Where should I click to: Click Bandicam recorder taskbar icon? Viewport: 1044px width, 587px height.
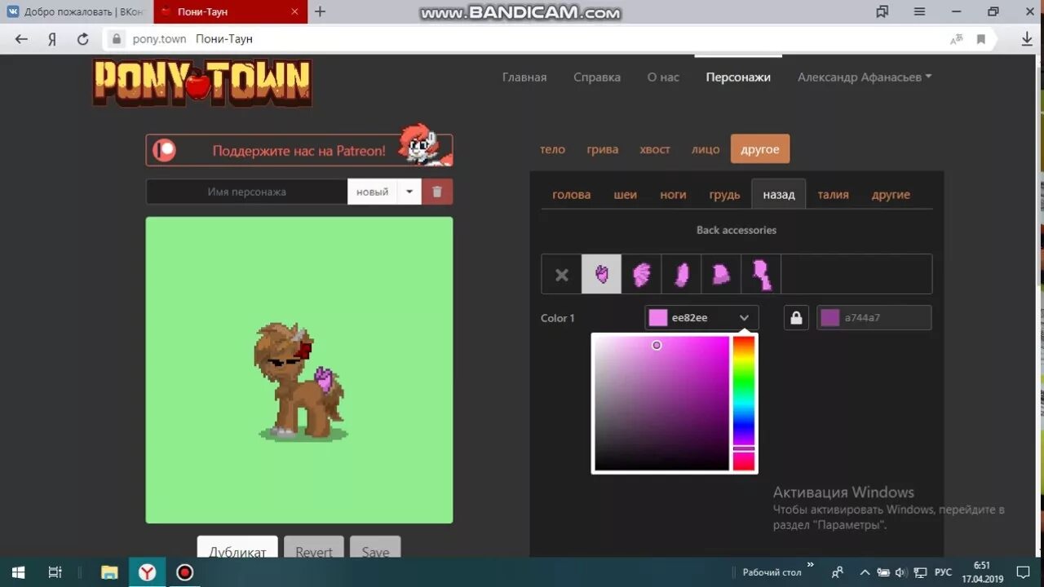point(185,572)
